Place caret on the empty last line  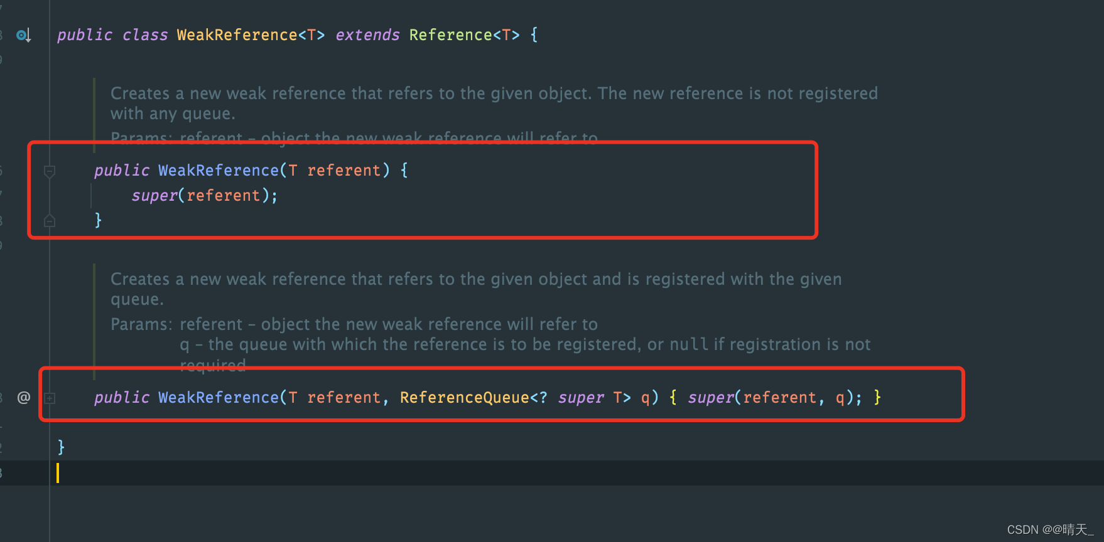click(x=551, y=473)
